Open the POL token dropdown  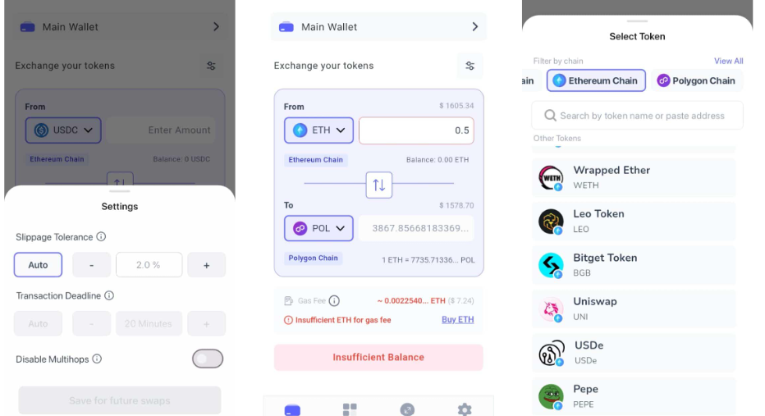coord(318,228)
